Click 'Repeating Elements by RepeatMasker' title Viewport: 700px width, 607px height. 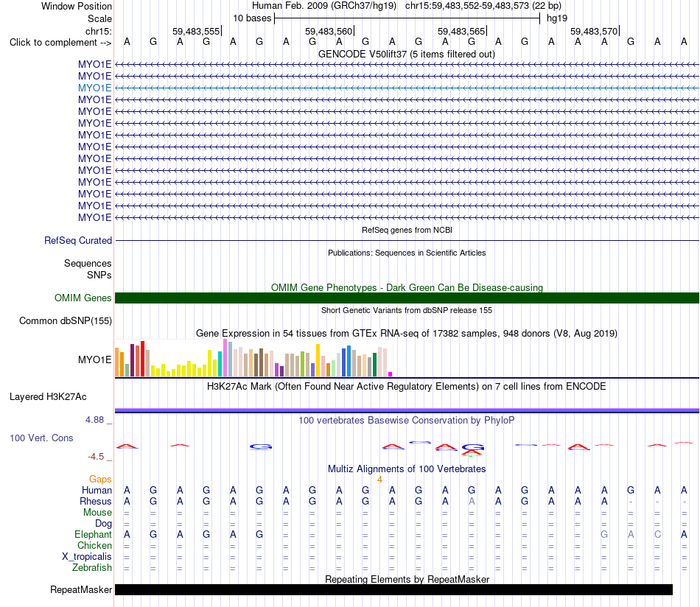pos(407,579)
